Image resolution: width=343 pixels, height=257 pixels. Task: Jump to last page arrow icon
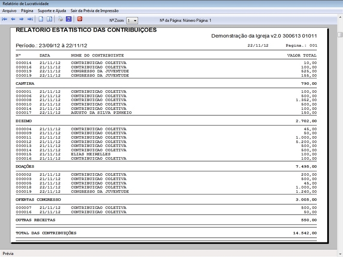click(x=30, y=19)
